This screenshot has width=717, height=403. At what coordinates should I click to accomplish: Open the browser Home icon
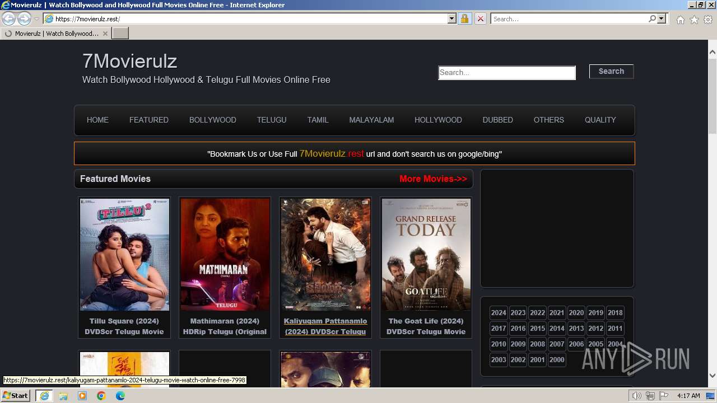(680, 20)
